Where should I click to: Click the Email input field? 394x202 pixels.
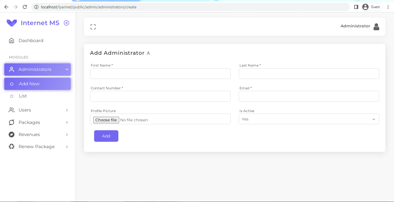pyautogui.click(x=309, y=96)
